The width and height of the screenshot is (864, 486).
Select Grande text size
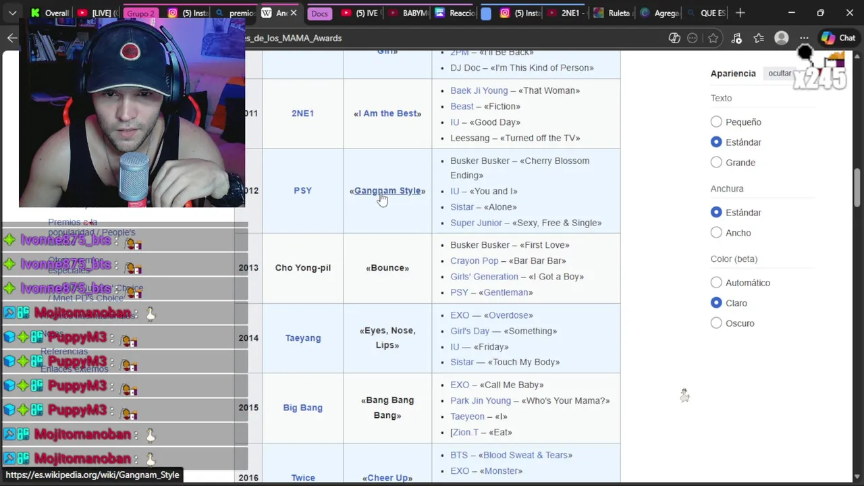716,163
